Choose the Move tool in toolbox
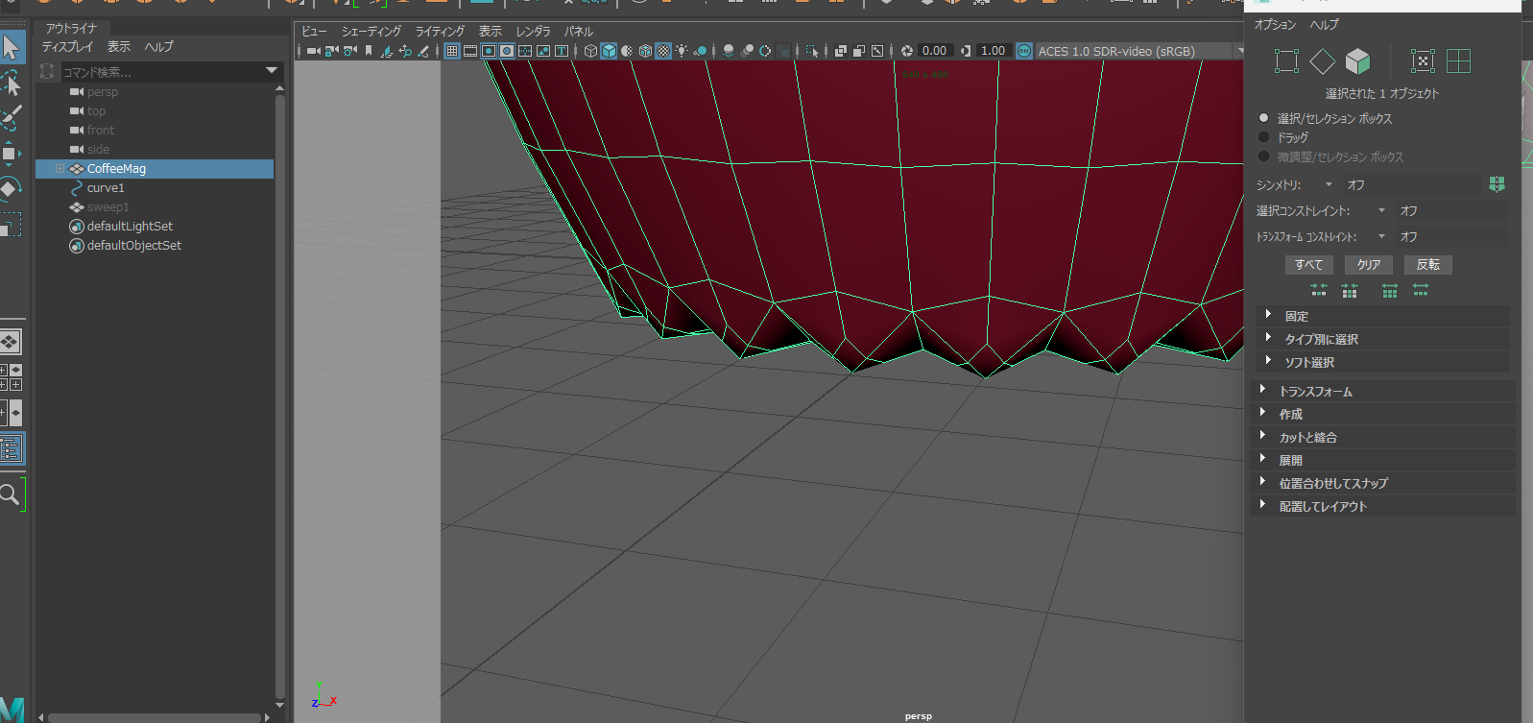The image size is (1533, 723). [11, 154]
